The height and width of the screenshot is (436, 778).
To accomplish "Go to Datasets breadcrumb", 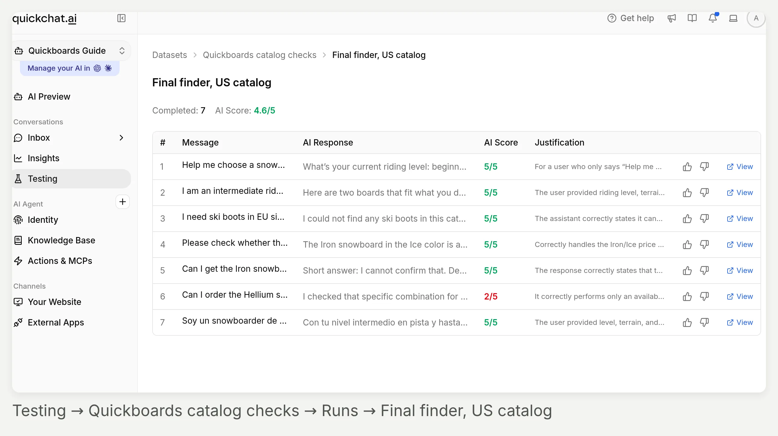I will pyautogui.click(x=169, y=55).
